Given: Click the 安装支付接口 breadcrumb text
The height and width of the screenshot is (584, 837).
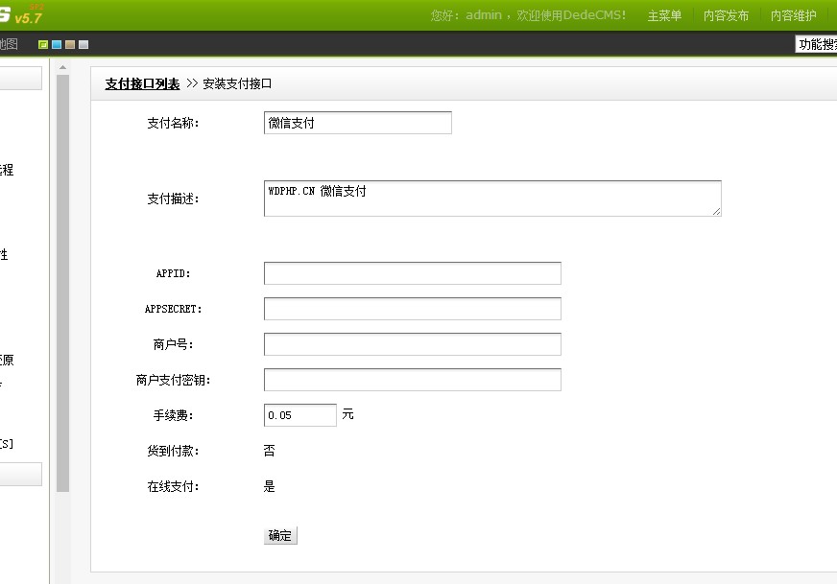Looking at the screenshot, I should (237, 83).
